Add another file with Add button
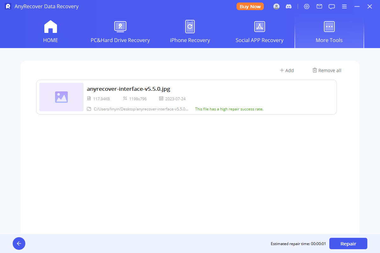The image size is (380, 253). [287, 71]
